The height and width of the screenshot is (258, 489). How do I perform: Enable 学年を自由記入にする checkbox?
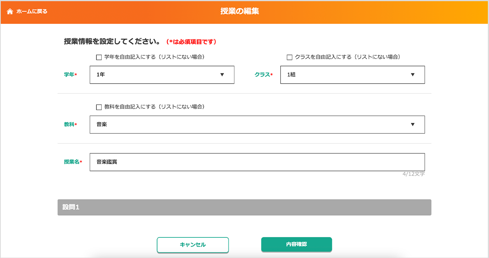(99, 57)
